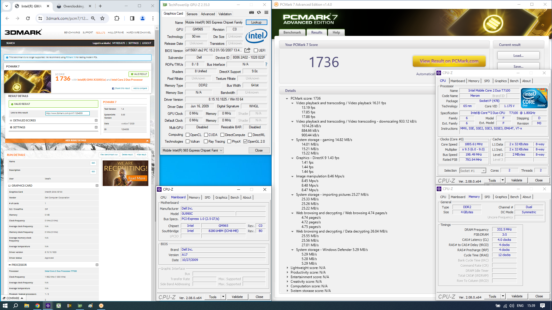Toggle the Vulkan checkbox

point(187,142)
